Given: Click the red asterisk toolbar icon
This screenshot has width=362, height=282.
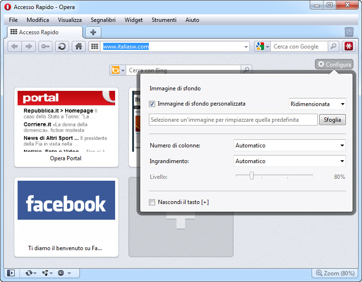Looking at the screenshot, I should point(349,47).
